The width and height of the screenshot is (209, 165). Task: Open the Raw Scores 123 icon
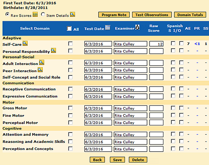pyautogui.click(x=35, y=14)
